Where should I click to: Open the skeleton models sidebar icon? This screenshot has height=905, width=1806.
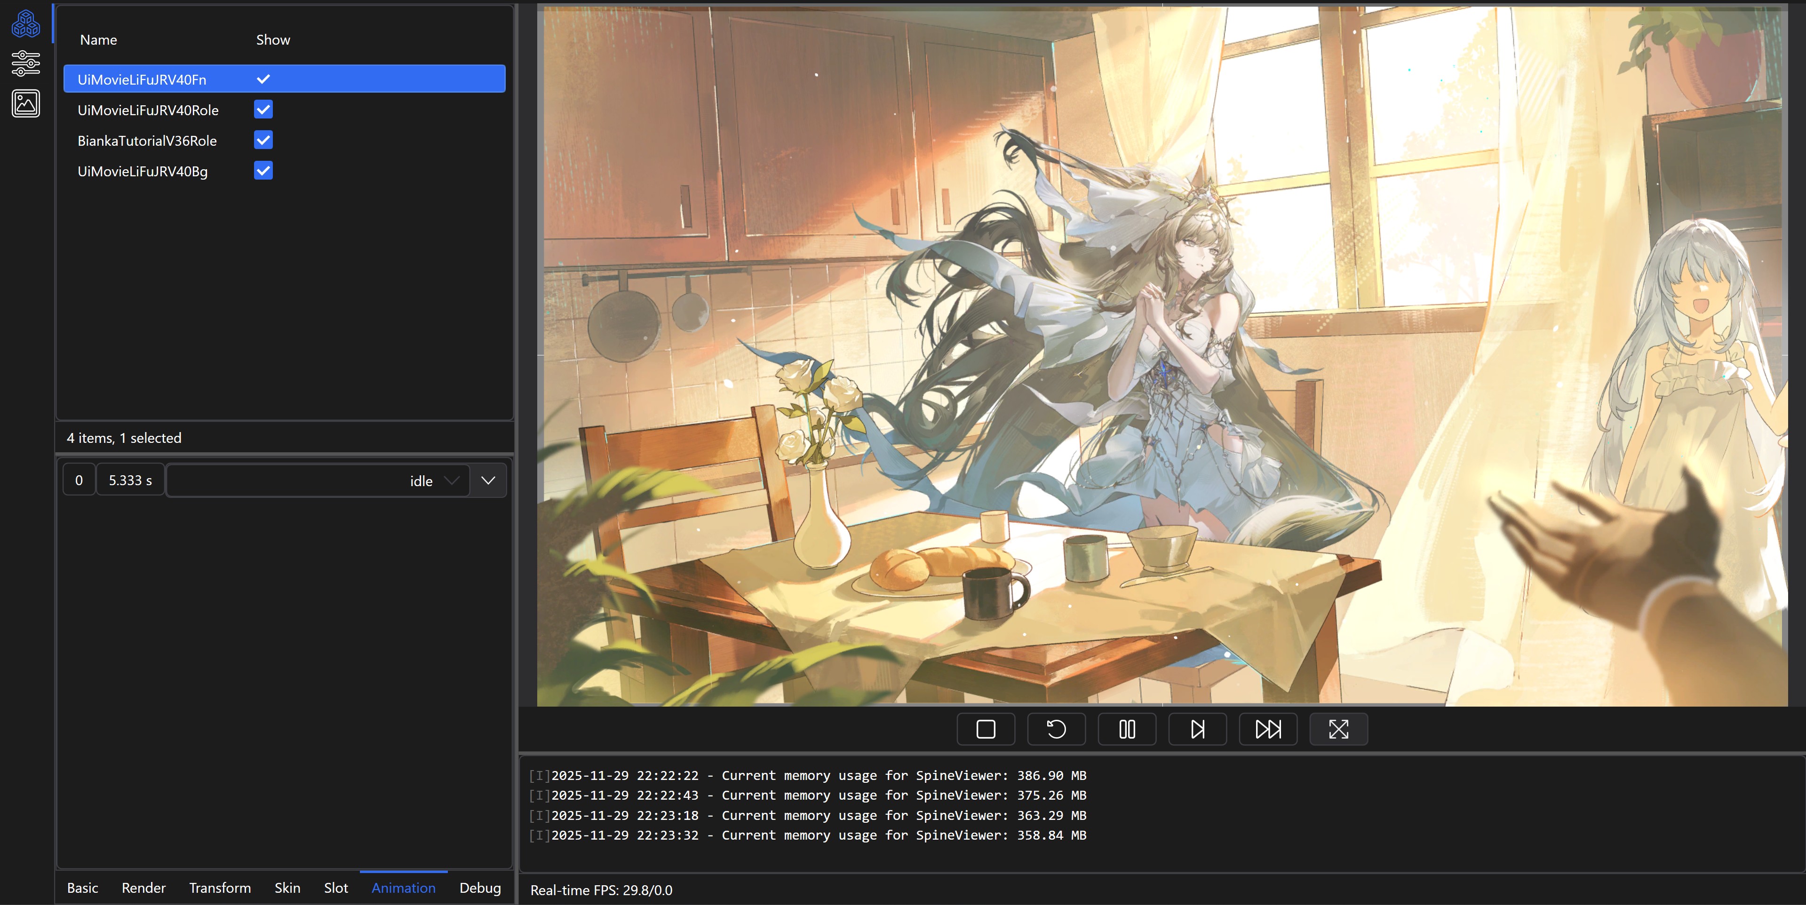point(26,24)
